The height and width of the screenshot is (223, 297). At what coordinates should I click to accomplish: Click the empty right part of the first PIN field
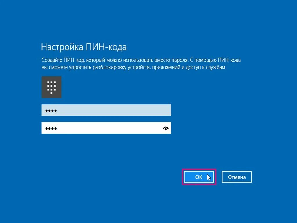133,110
